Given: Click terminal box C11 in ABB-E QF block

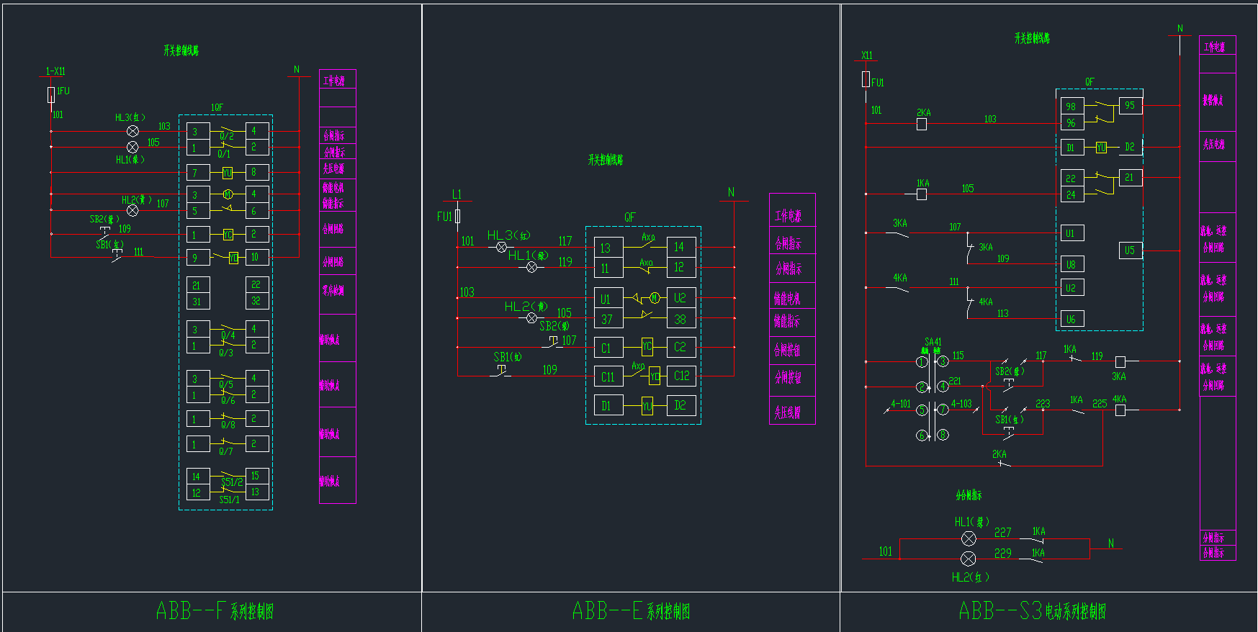Looking at the screenshot, I should tap(608, 376).
